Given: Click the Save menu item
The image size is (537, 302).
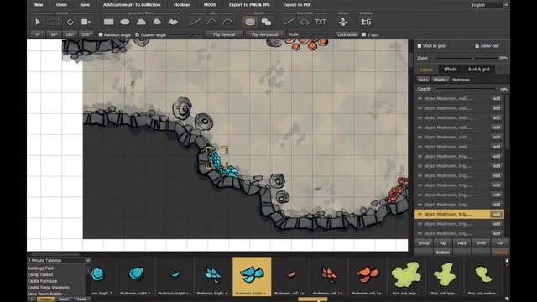Looking at the screenshot, I should (x=85, y=5).
